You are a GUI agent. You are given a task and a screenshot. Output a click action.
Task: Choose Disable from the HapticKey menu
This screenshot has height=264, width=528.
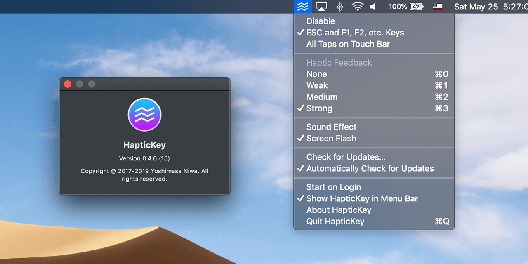click(x=321, y=21)
